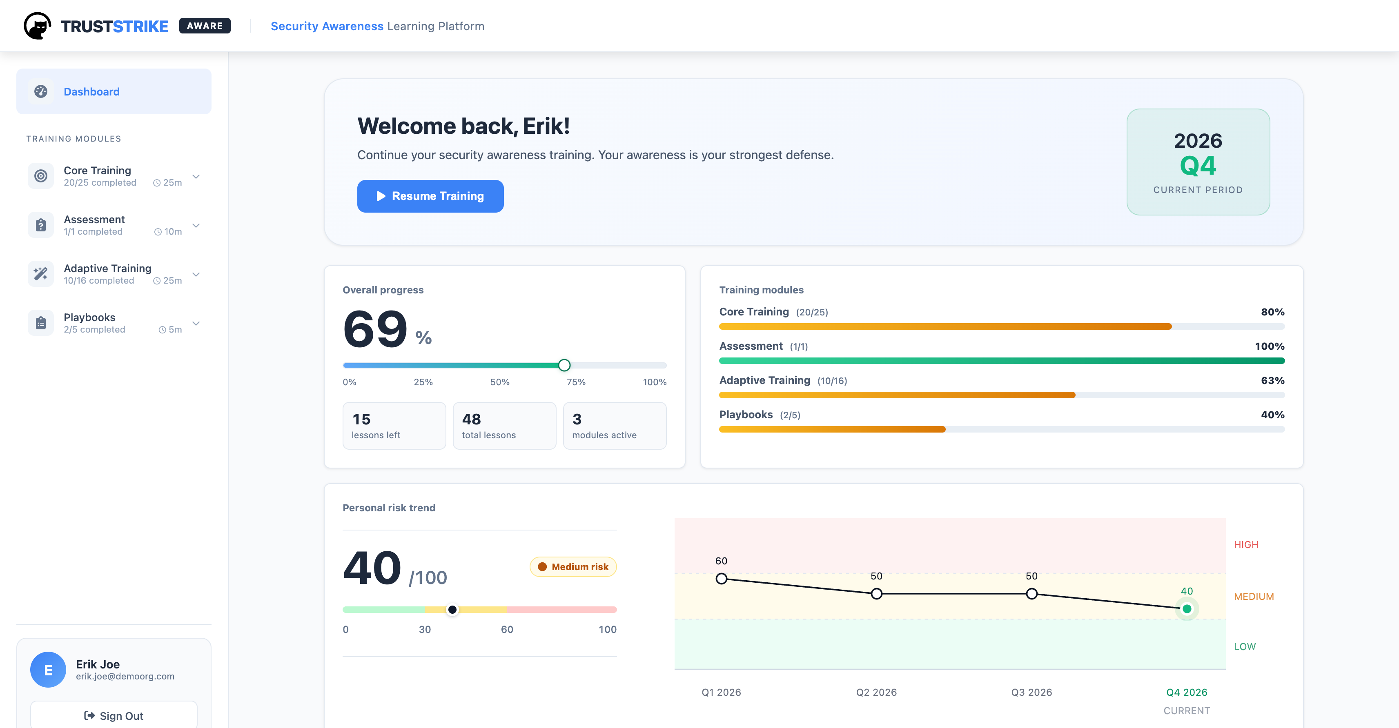Click the play icon in Resume Training
This screenshot has width=1399, height=728.
(381, 196)
